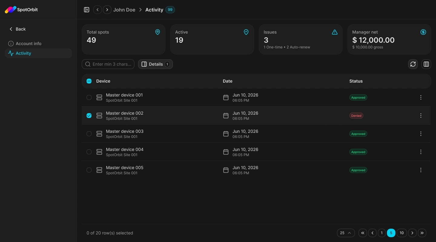Open the rows per page dropdown showing 25
The width and height of the screenshot is (436, 242).
coord(346,233)
